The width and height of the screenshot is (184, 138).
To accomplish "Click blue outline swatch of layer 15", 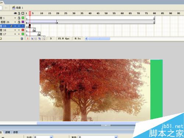I will click(23, 26).
